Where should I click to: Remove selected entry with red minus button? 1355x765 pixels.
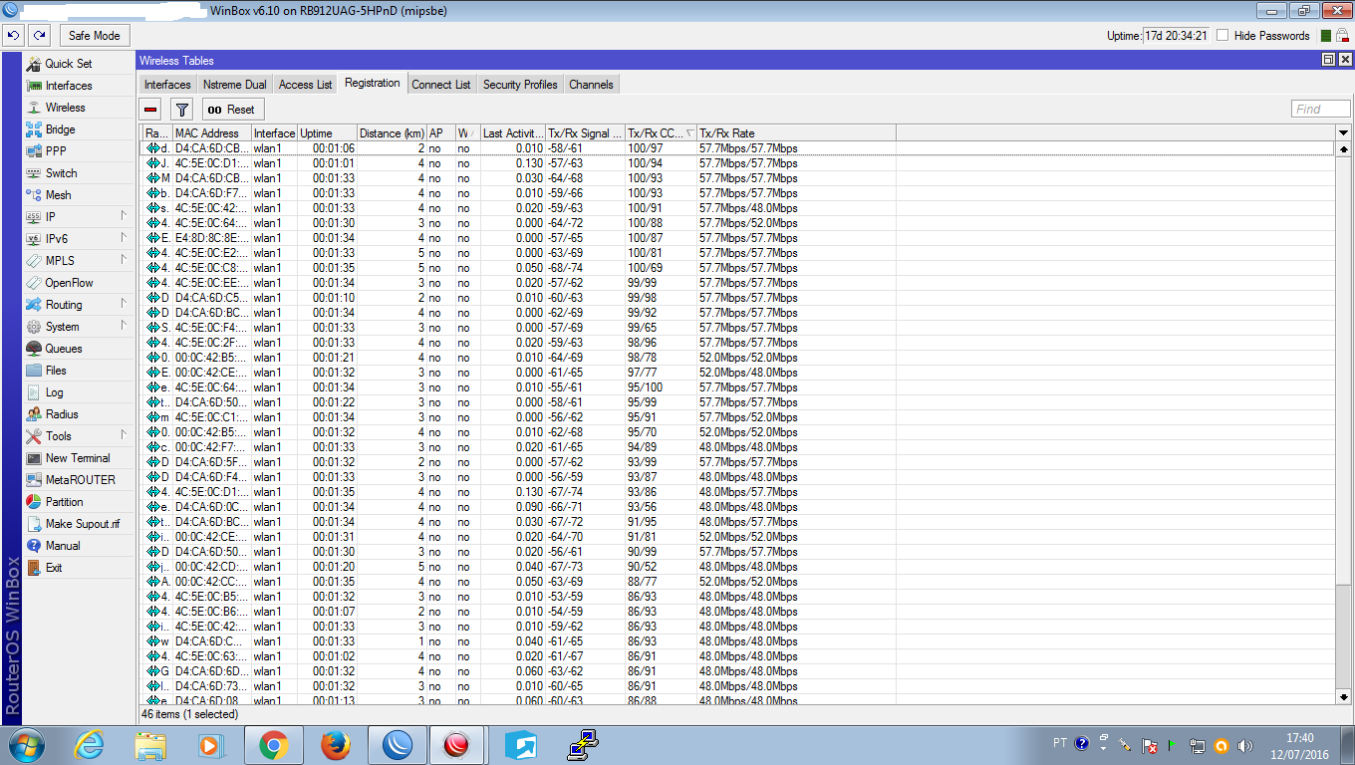point(150,110)
